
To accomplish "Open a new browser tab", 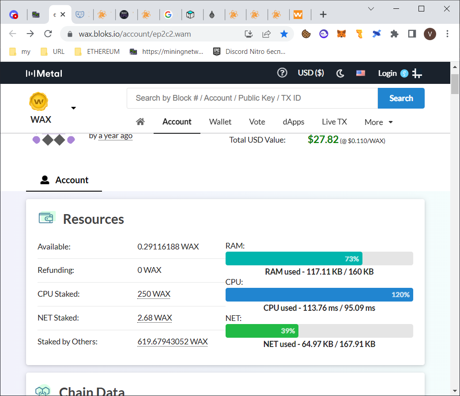I will pos(323,15).
